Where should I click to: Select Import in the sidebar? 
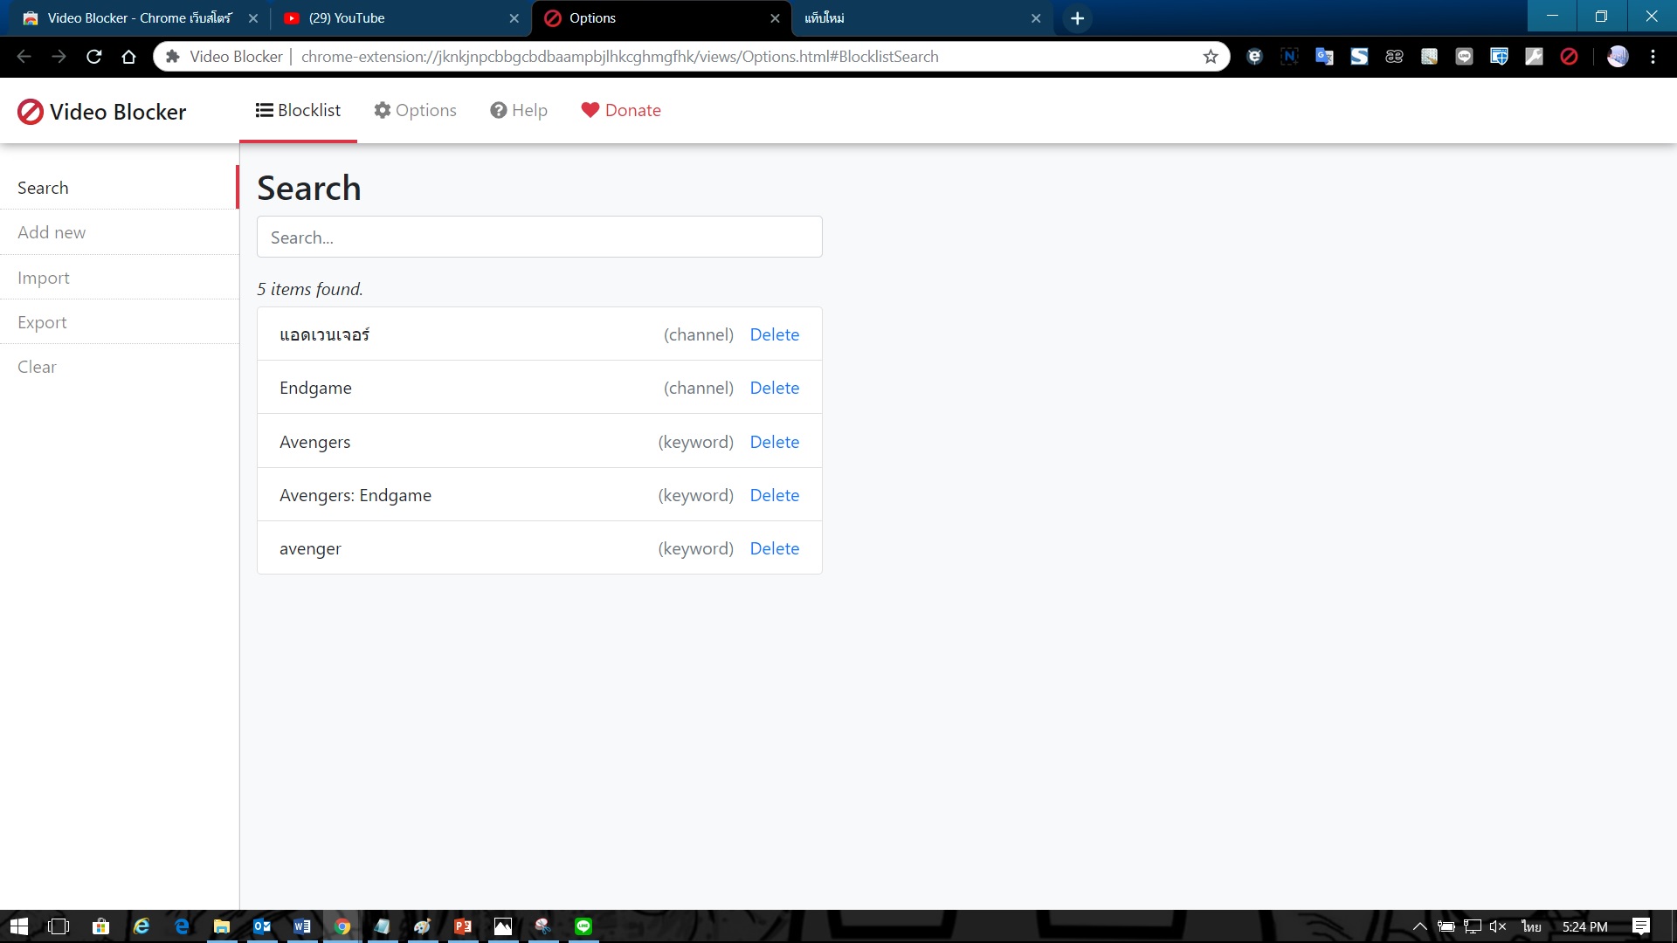click(119, 278)
